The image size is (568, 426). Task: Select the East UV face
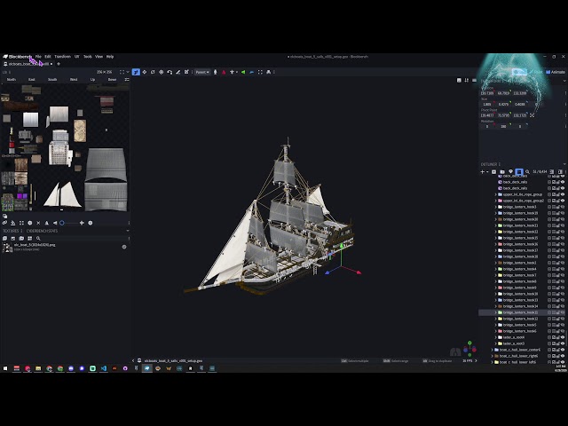pyautogui.click(x=32, y=79)
